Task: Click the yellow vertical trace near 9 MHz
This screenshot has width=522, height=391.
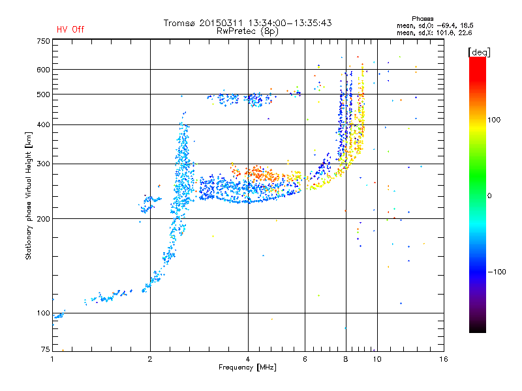Action: click(361, 109)
